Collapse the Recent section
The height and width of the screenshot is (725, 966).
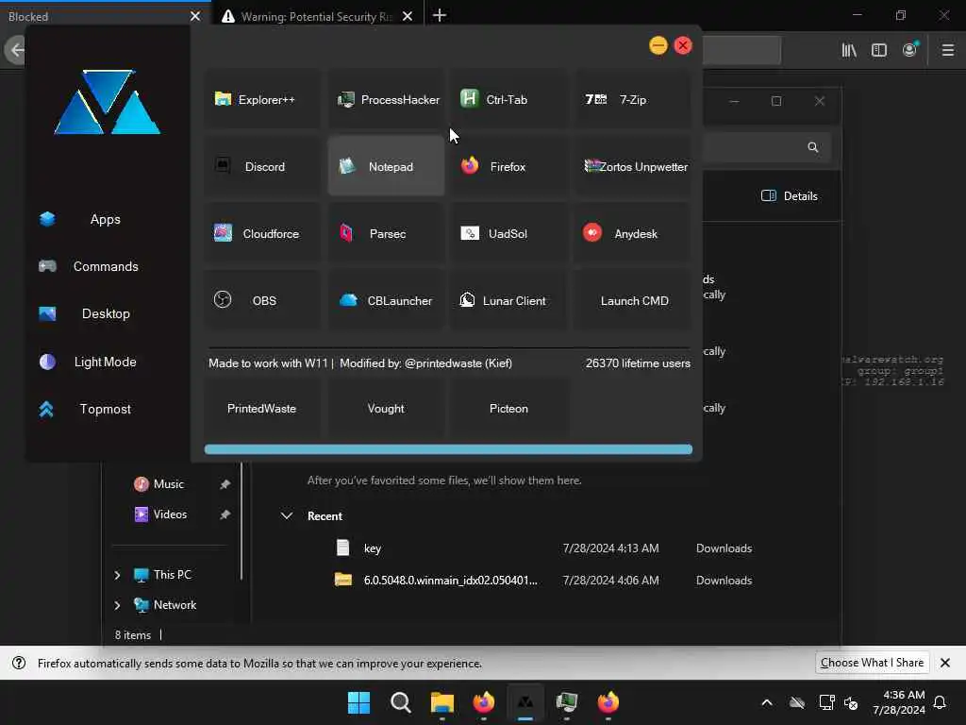pyautogui.click(x=287, y=515)
